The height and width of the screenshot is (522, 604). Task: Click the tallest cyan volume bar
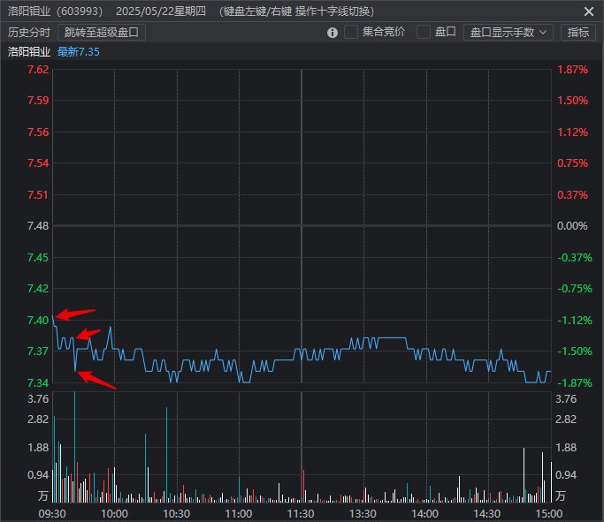tap(74, 442)
